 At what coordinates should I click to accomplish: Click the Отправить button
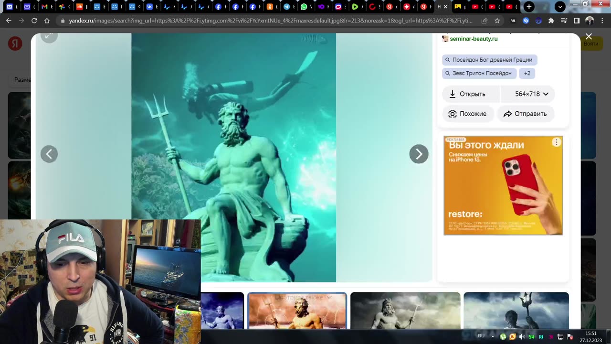click(x=525, y=114)
